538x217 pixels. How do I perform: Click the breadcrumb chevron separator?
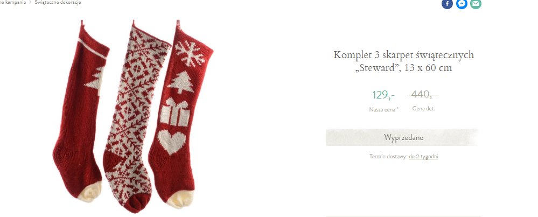30,2
